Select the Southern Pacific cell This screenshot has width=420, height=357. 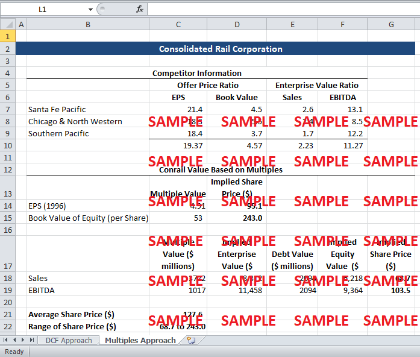(x=88, y=133)
